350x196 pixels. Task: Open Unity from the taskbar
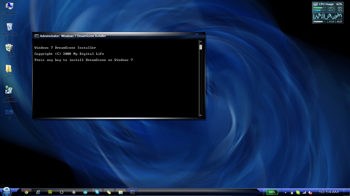coord(74,192)
